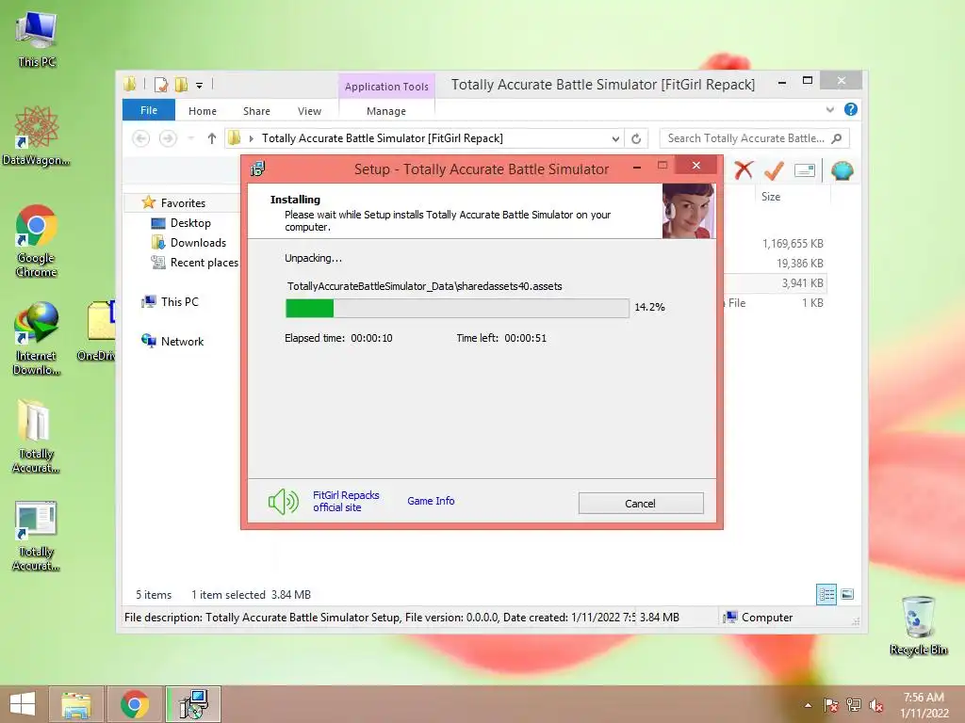Open the Game Info link
This screenshot has height=723, width=965.
431,501
